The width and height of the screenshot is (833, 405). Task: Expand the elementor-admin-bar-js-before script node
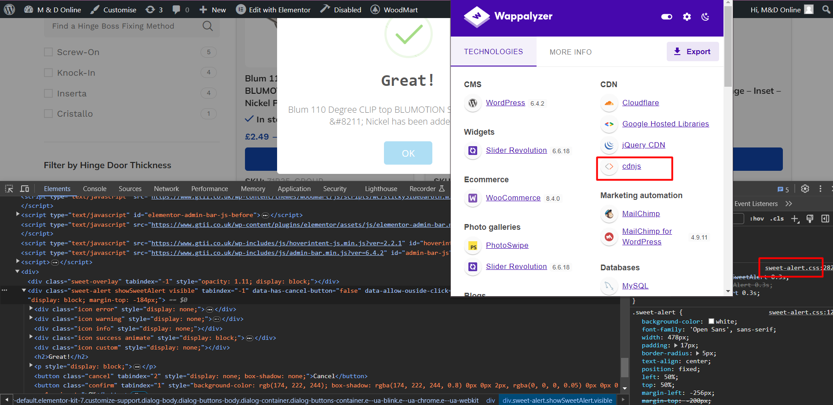(x=18, y=214)
